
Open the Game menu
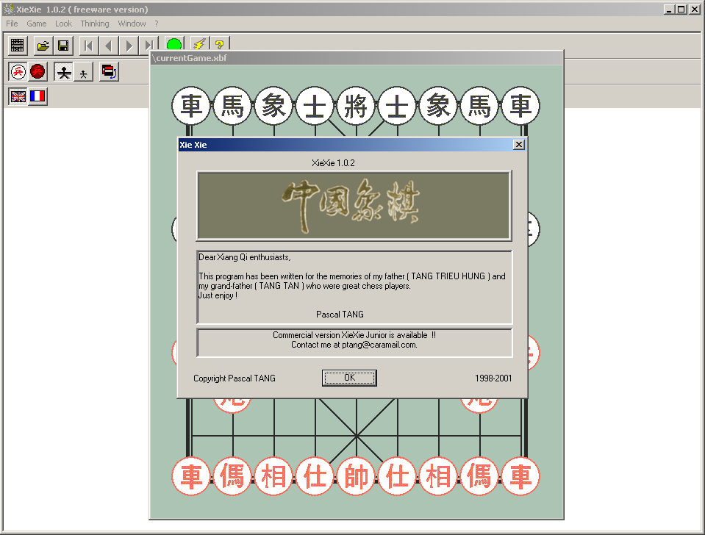[37, 24]
